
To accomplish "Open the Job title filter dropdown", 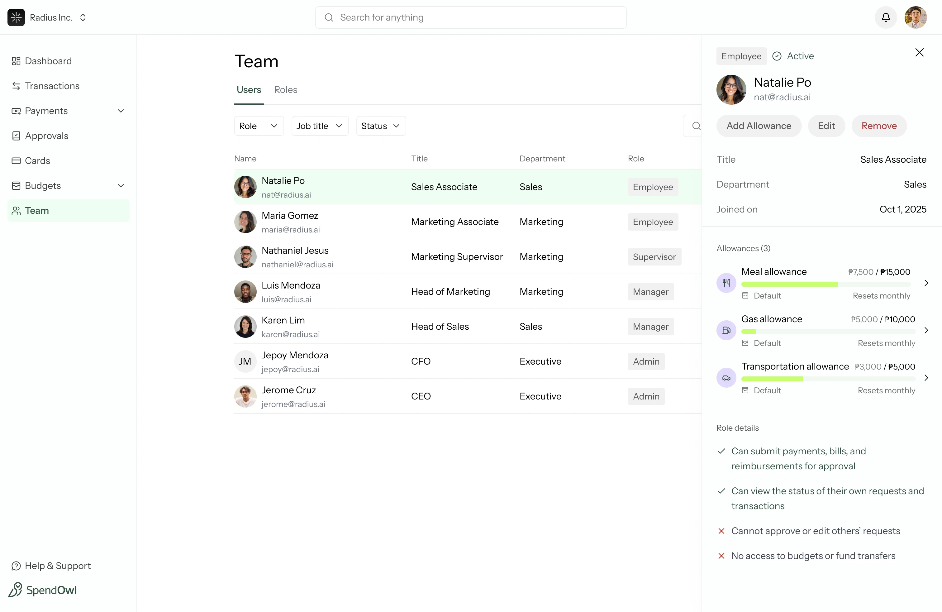I will pos(319,126).
